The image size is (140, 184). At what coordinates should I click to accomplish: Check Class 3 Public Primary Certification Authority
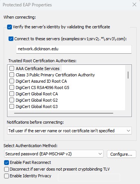[x=12, y=75]
